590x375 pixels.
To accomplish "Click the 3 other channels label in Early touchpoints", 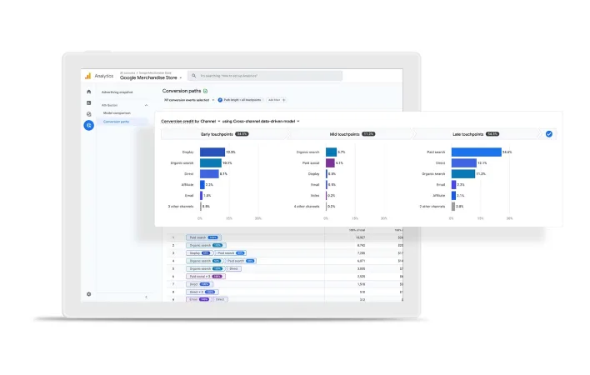I will pyautogui.click(x=181, y=207).
